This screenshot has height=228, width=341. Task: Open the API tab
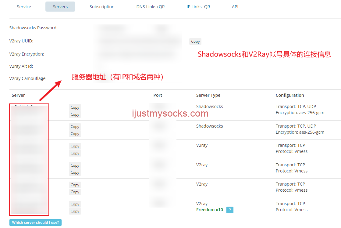(235, 7)
